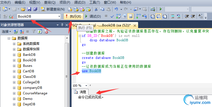Image resolution: width=212 pixels, height=107 pixels.
Task: Select the CollegeDB database
Action: click(31, 82)
